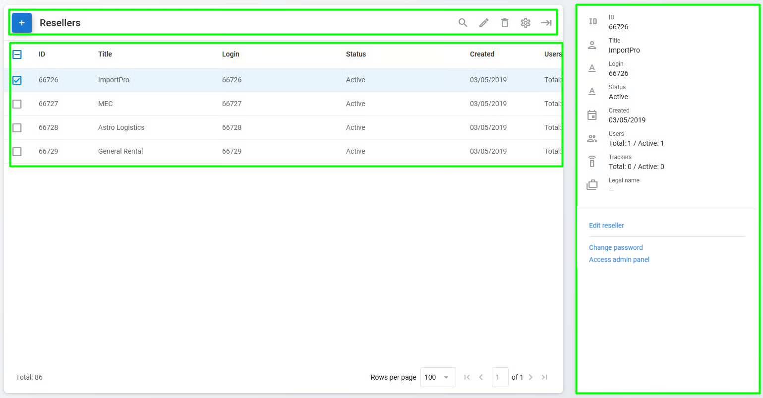The image size is (763, 398).
Task: Click the trash delete icon
Action: 505,23
